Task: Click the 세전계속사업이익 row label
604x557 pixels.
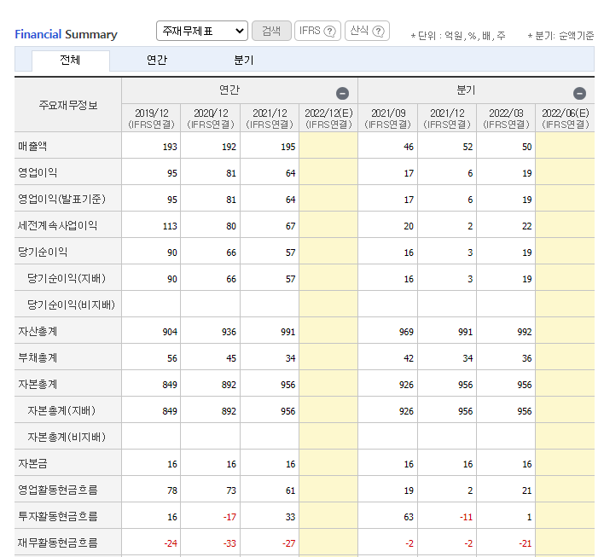Action: click(57, 226)
